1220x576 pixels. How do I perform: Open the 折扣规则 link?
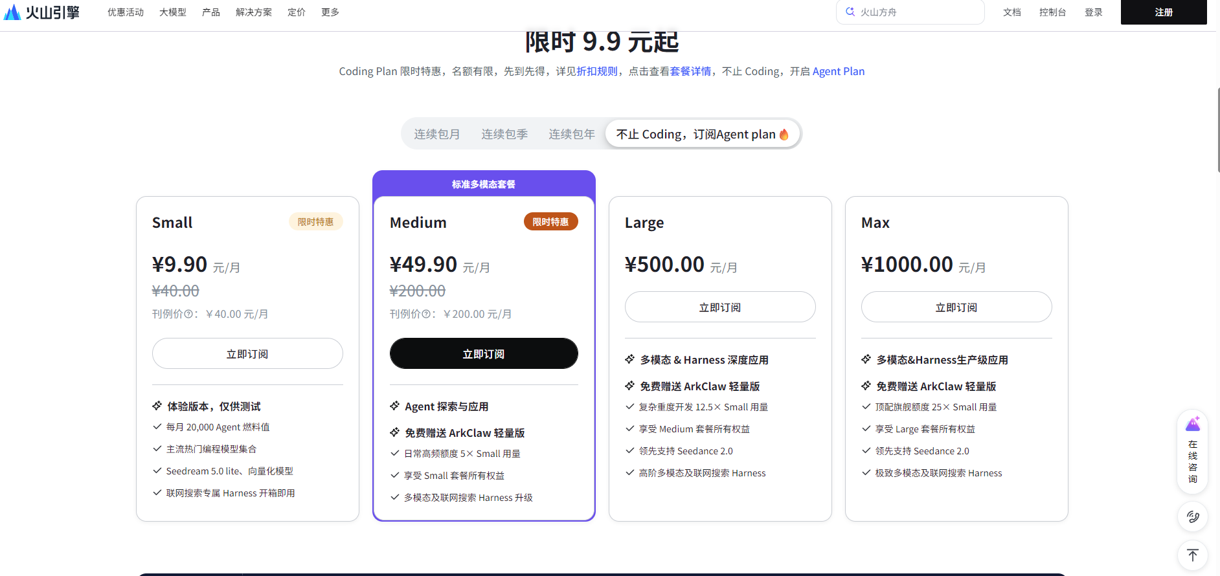597,71
